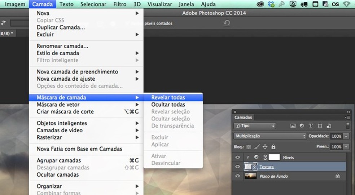Choose Revelar todas in the submenu
Image resolution: width=355 pixels, height=195 pixels.
point(173,97)
